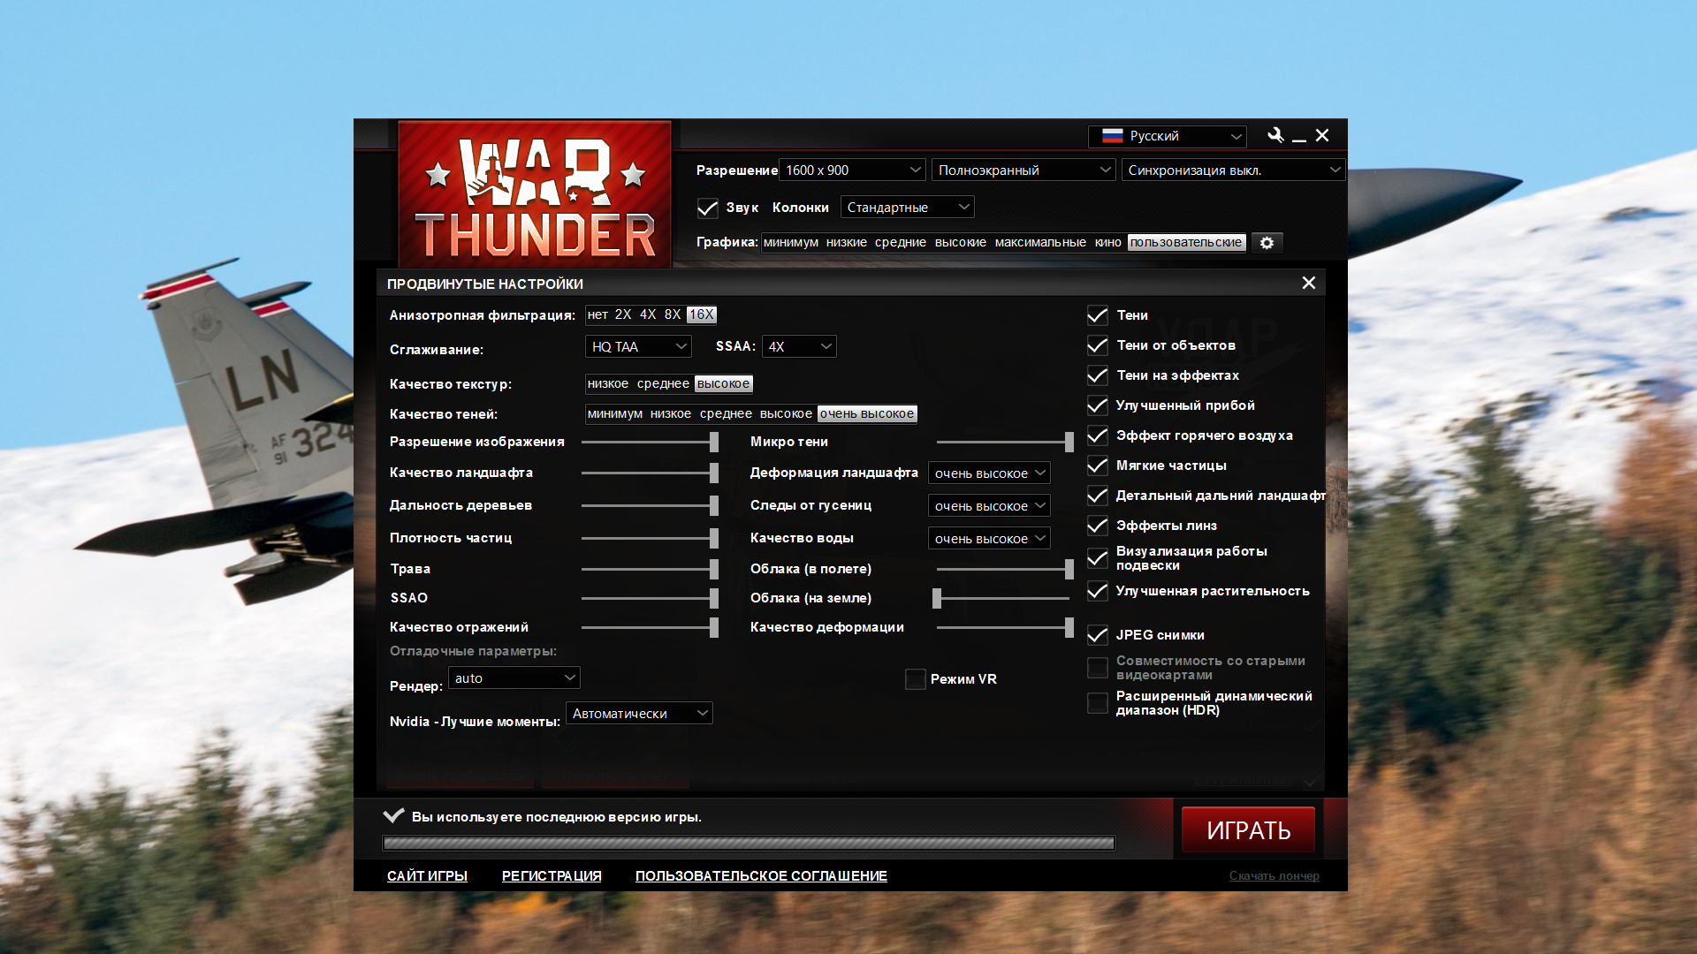Image resolution: width=1697 pixels, height=954 pixels.
Task: Open Деформация ландшафта dropdown
Action: (989, 473)
